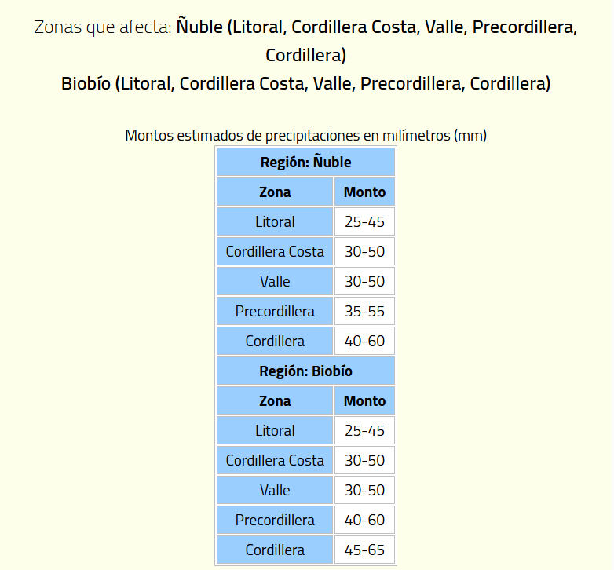The width and height of the screenshot is (614, 570).
Task: Click the 45-65 precipitation amount cell
Action: click(x=364, y=550)
